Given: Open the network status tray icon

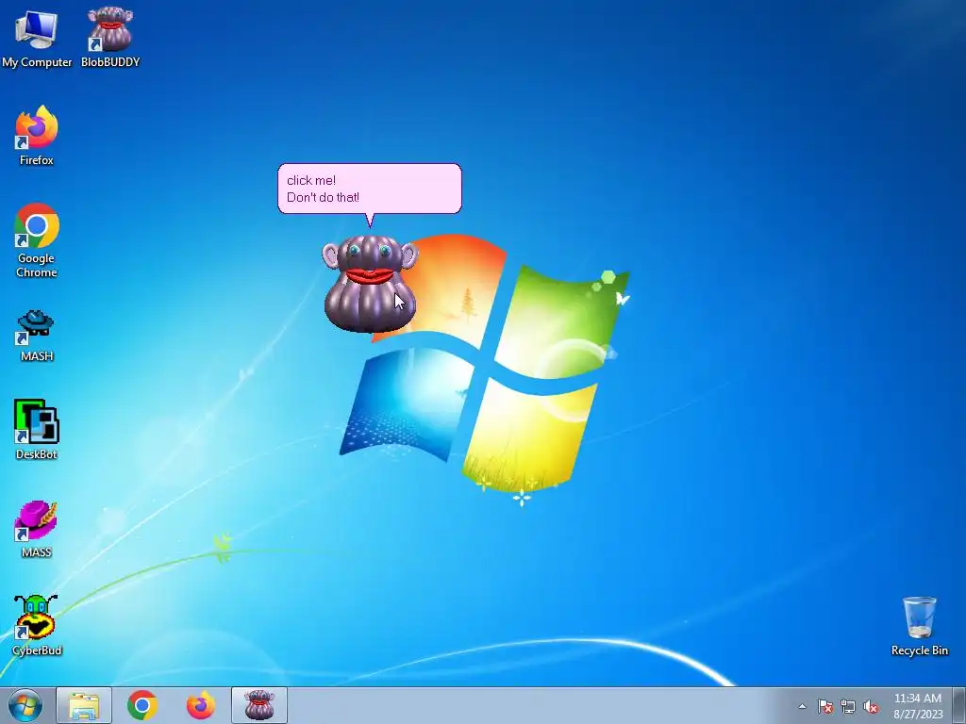Looking at the screenshot, I should (x=848, y=706).
